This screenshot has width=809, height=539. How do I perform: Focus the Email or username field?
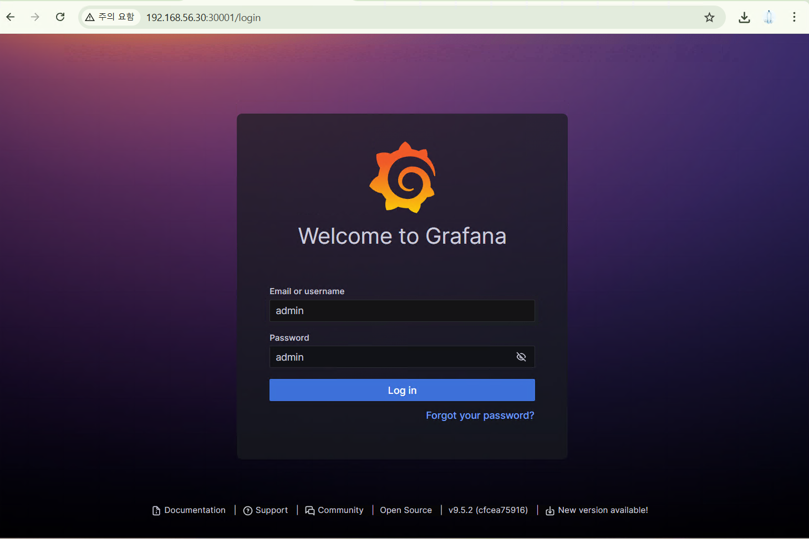click(x=402, y=311)
